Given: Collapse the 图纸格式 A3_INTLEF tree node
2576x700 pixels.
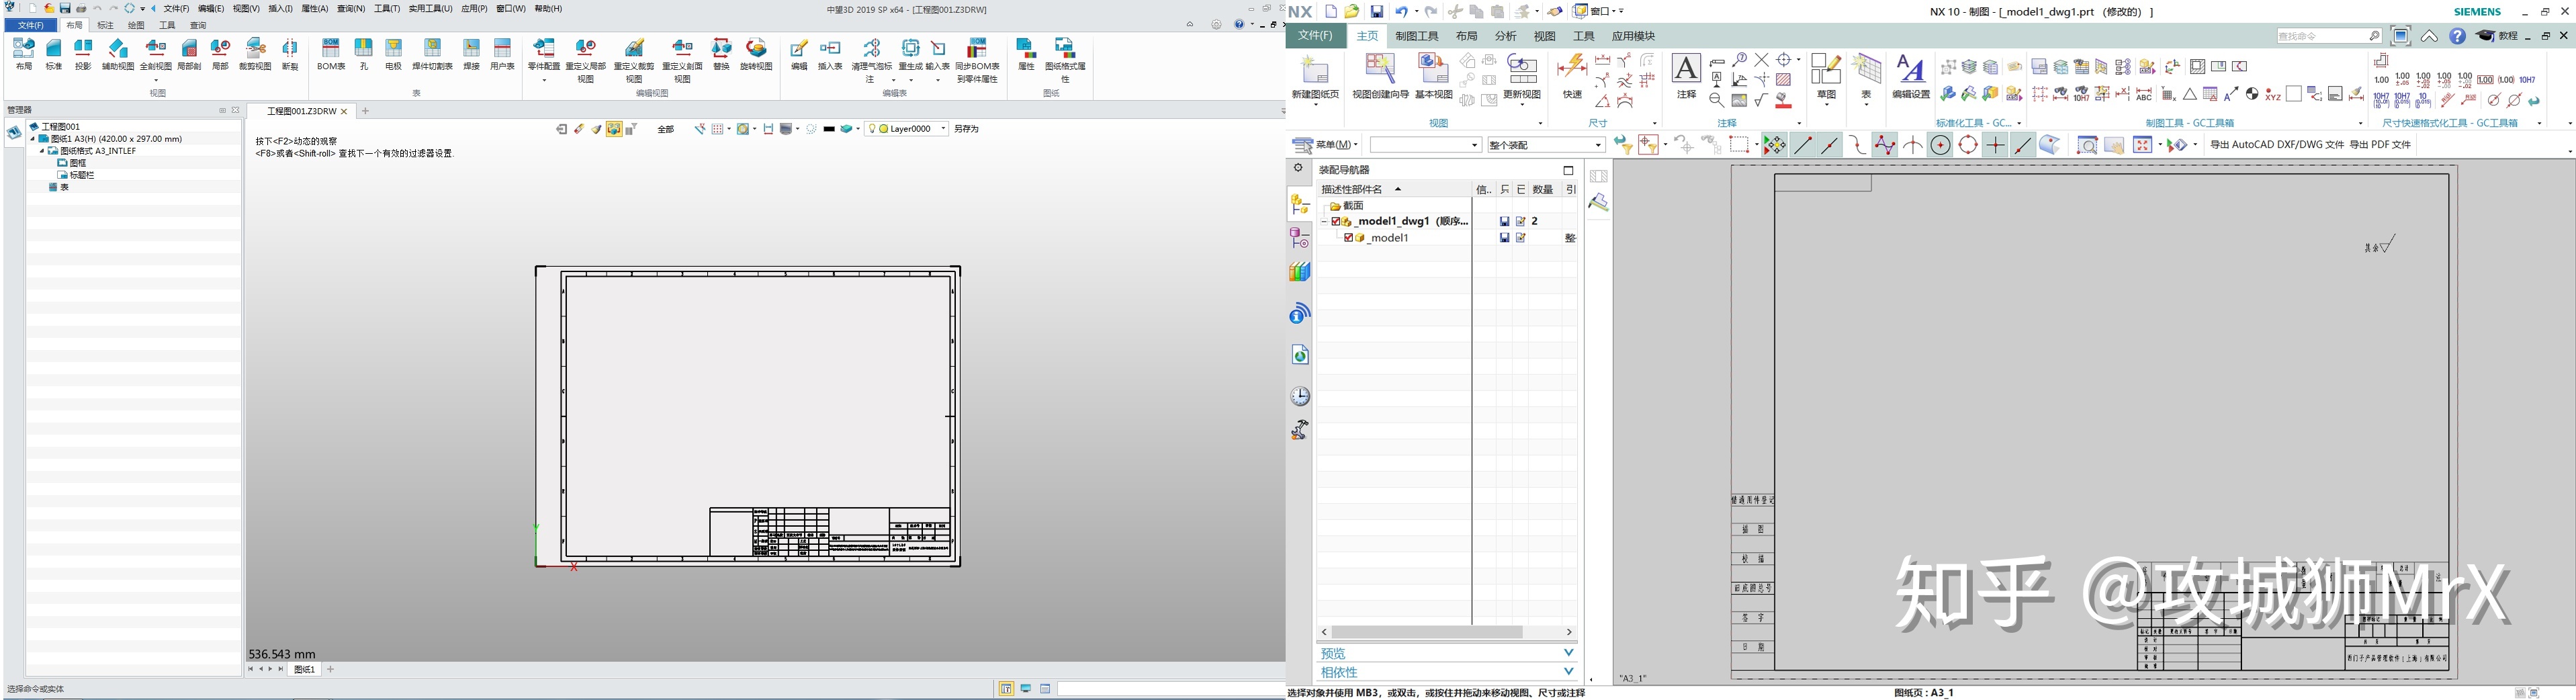Looking at the screenshot, I should click(42, 151).
